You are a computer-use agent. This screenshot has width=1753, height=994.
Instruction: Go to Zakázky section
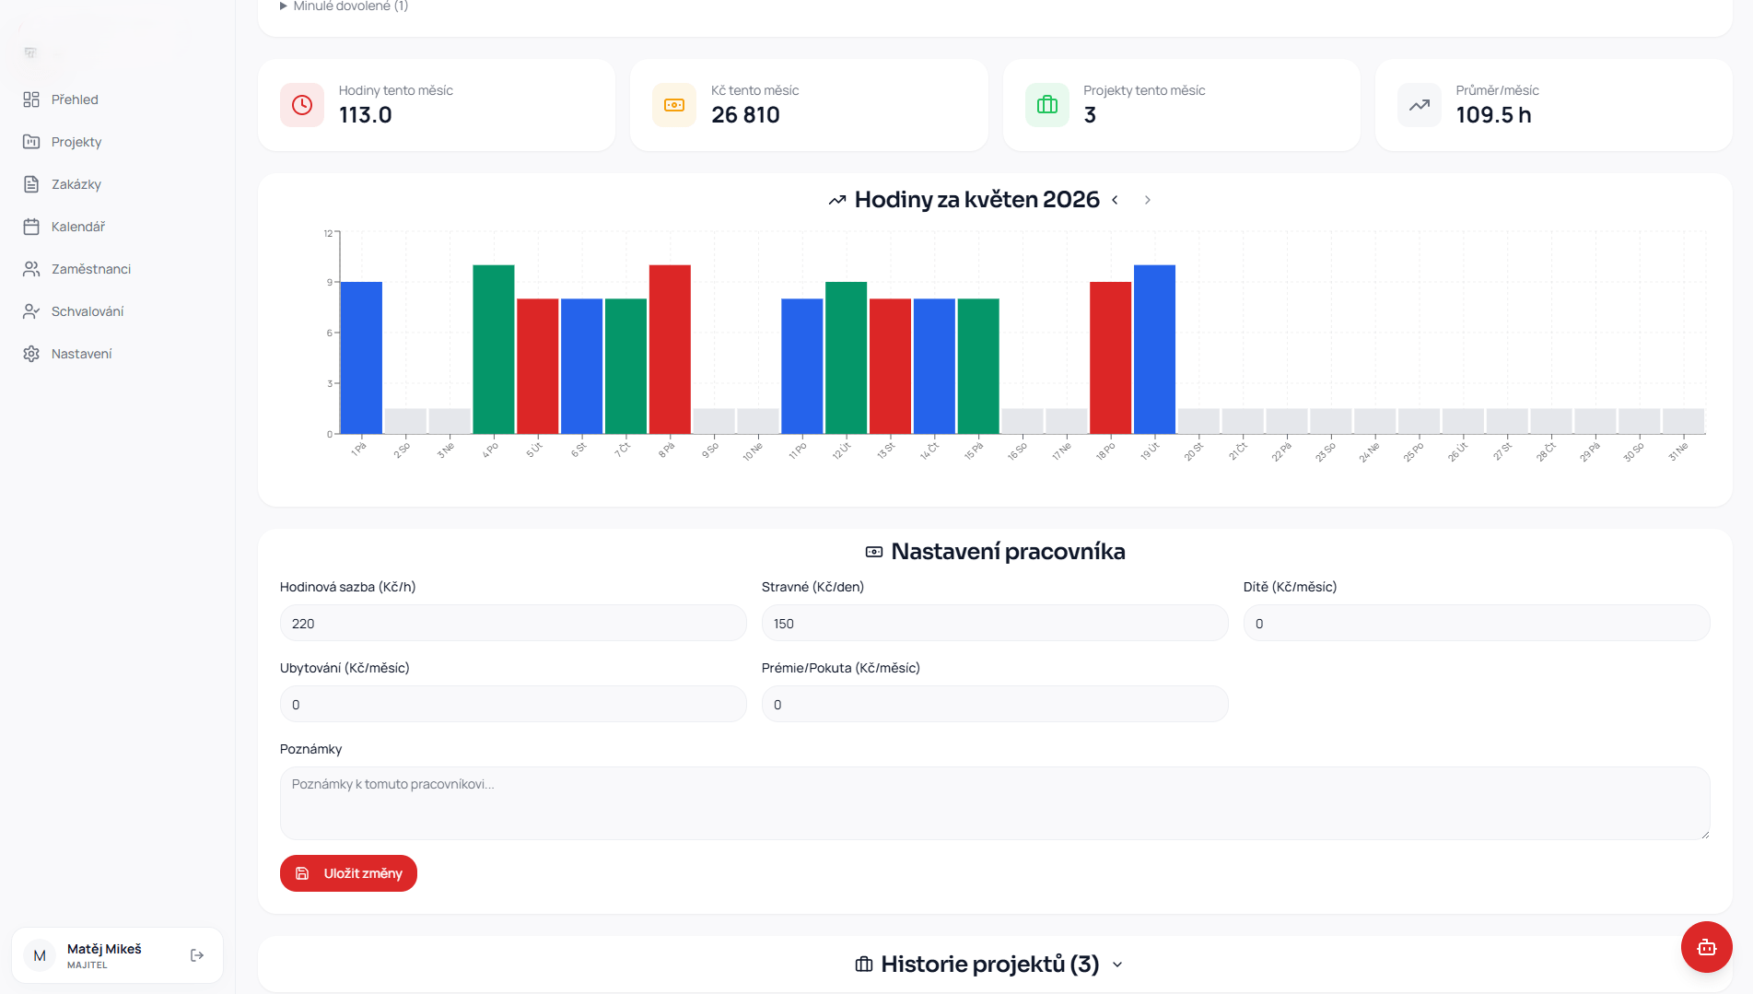click(76, 184)
